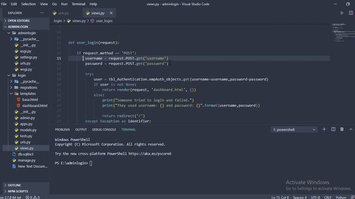This screenshot has height=199, width=355.
Task: Split the editor right
Action: [351, 13]
